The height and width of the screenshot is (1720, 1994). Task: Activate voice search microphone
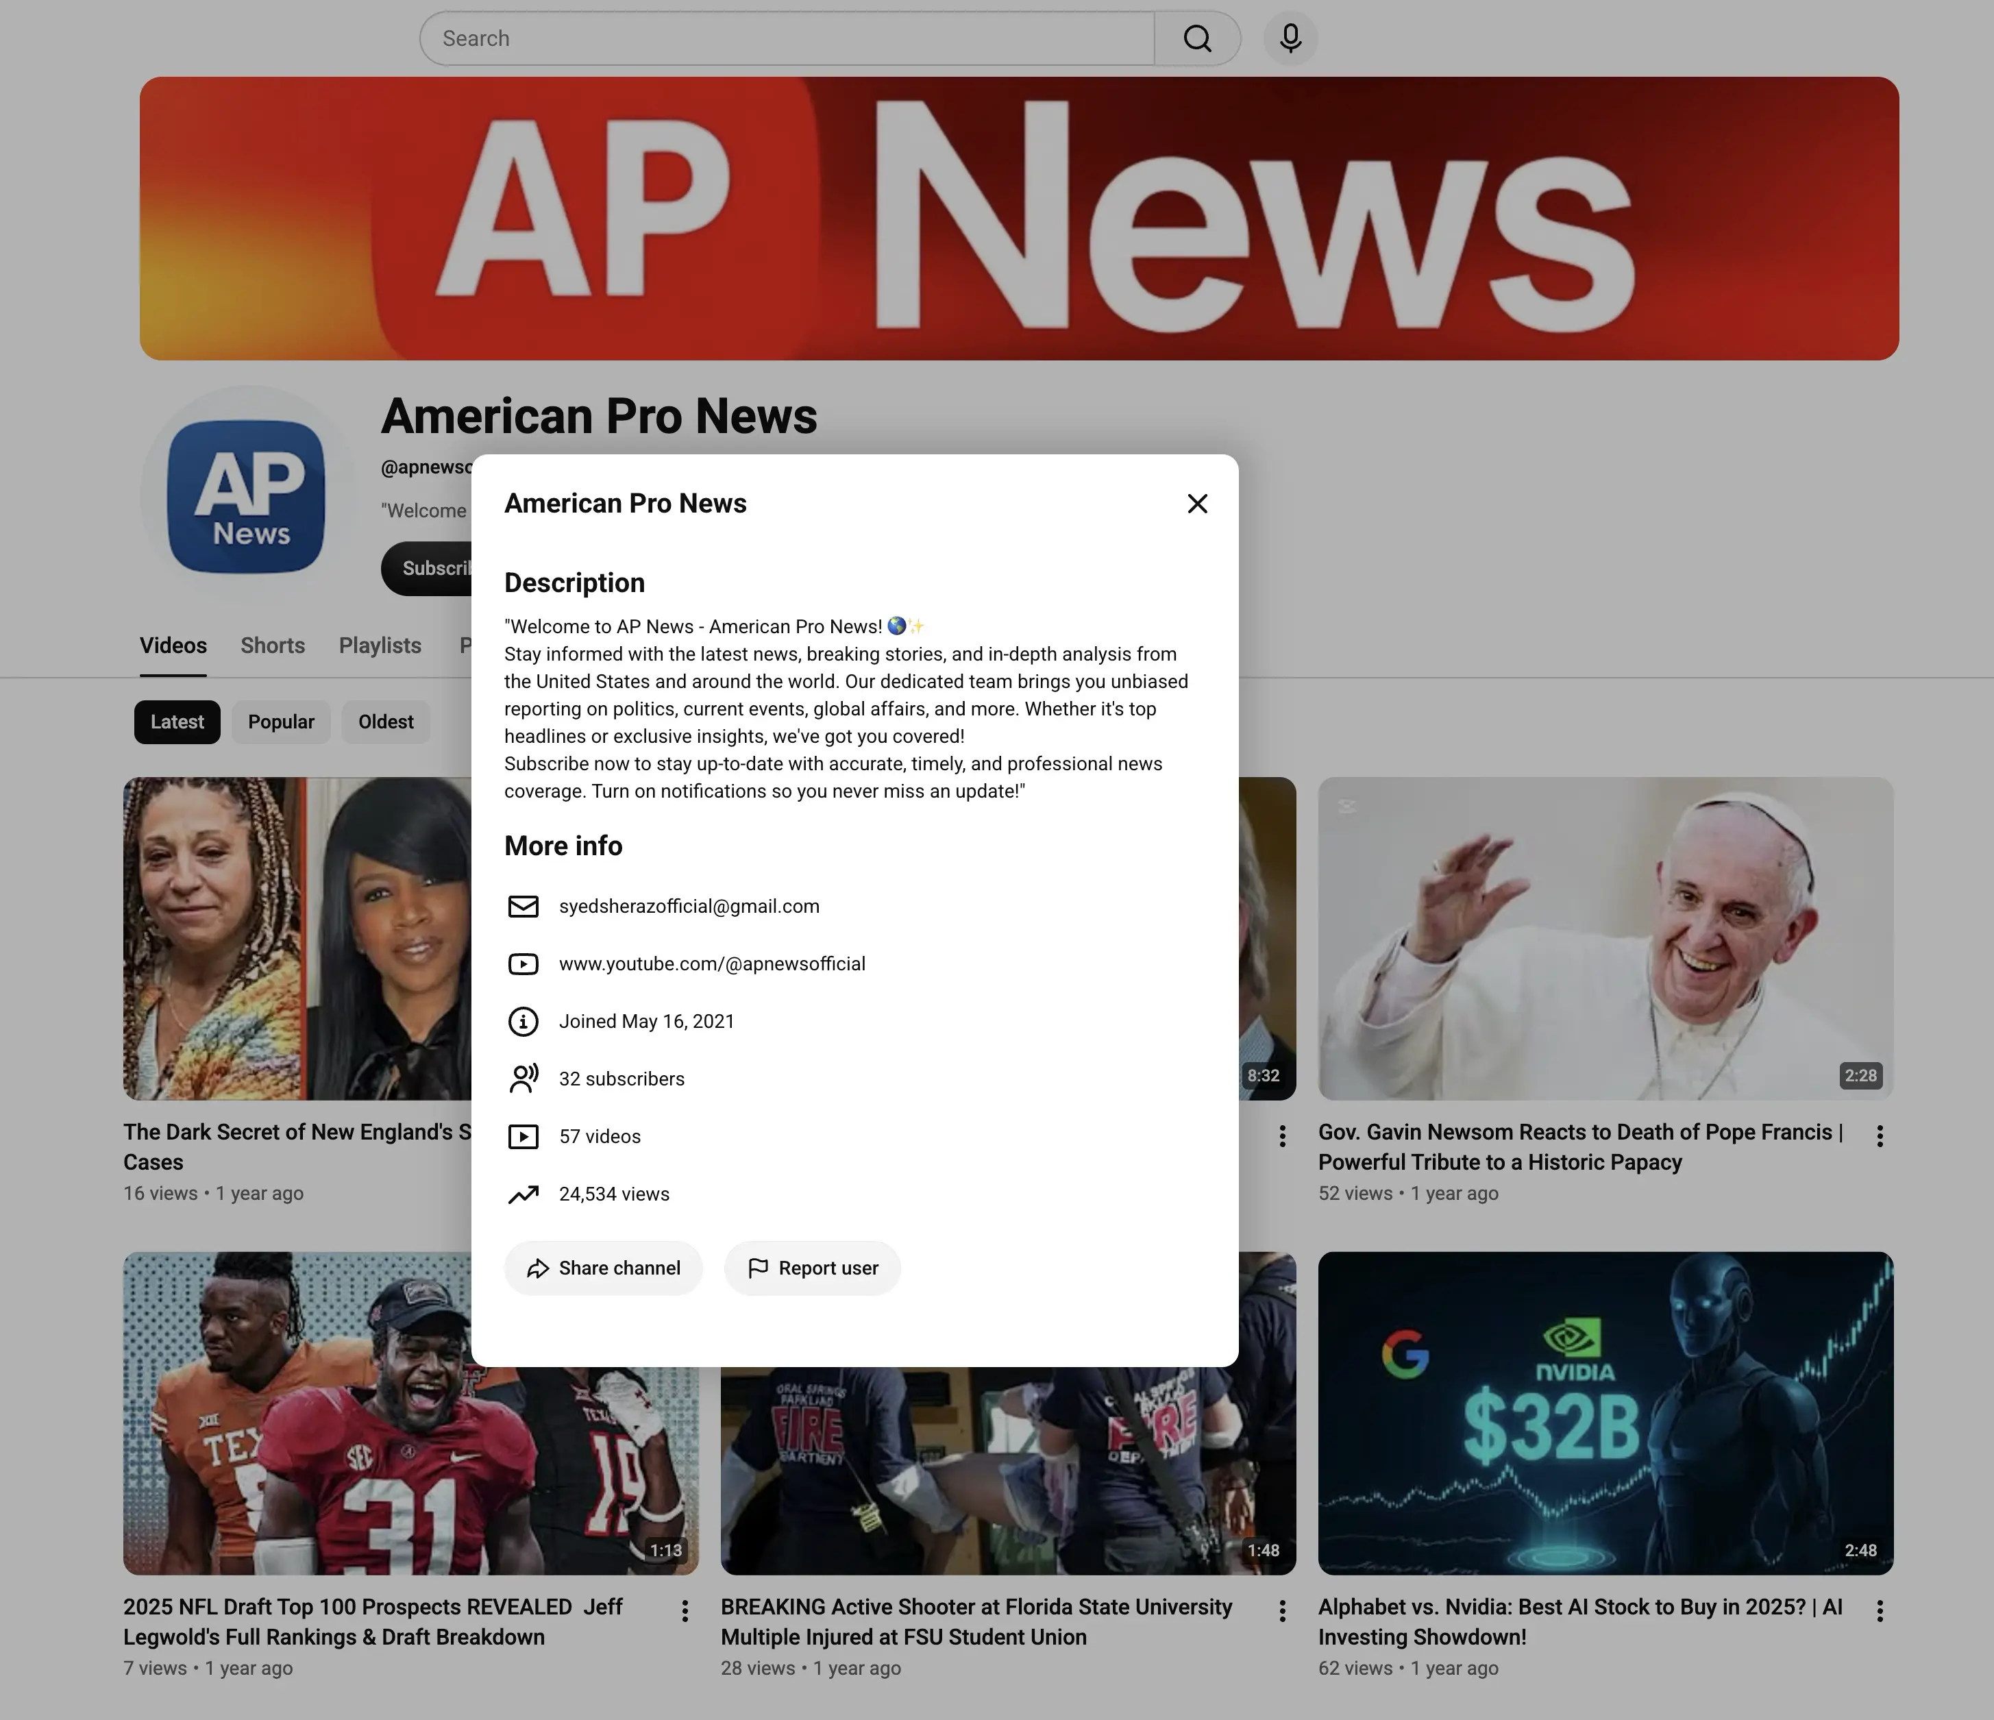tap(1290, 38)
